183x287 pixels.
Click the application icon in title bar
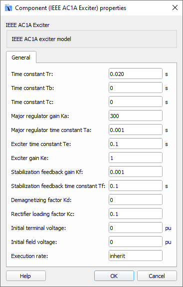pyautogui.click(x=8, y=8)
